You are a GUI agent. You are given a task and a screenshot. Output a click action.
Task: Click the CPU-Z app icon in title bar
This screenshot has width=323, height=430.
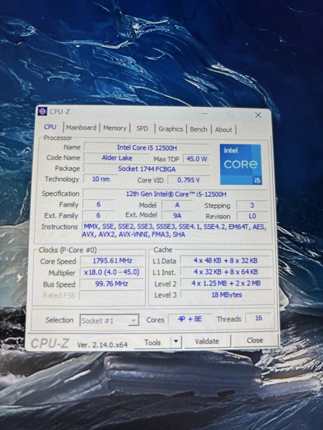(x=43, y=111)
